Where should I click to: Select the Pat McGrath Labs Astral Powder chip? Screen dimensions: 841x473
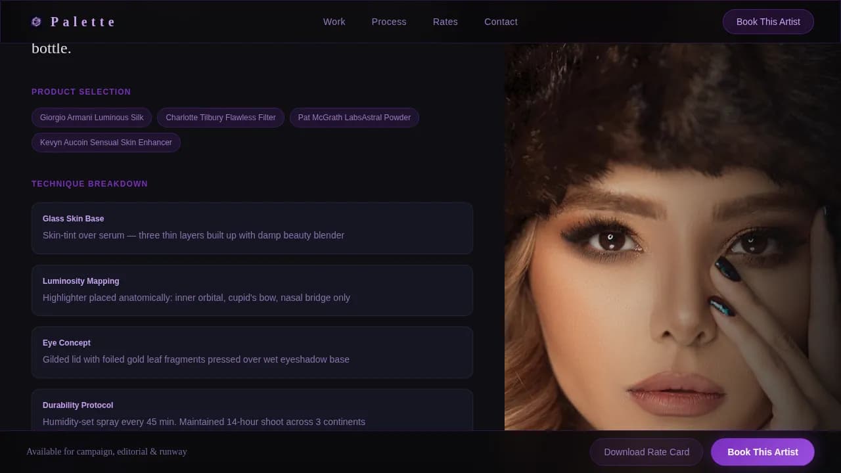(354, 118)
